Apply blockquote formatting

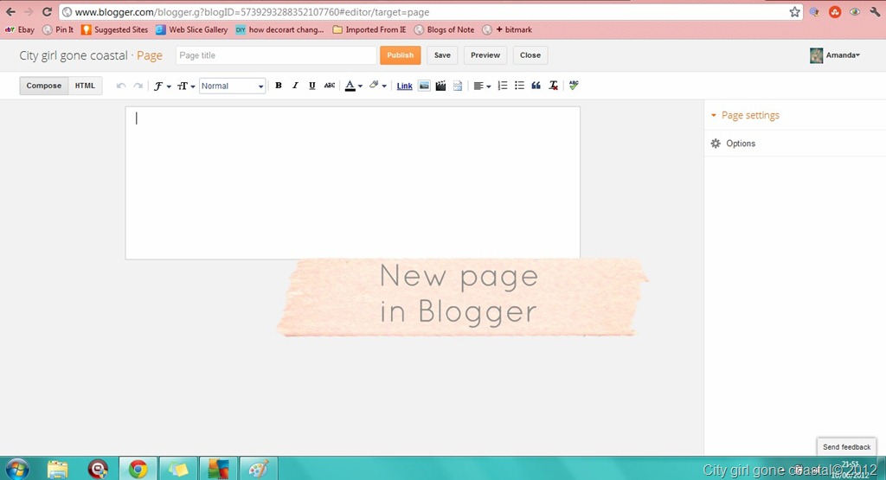(x=536, y=86)
